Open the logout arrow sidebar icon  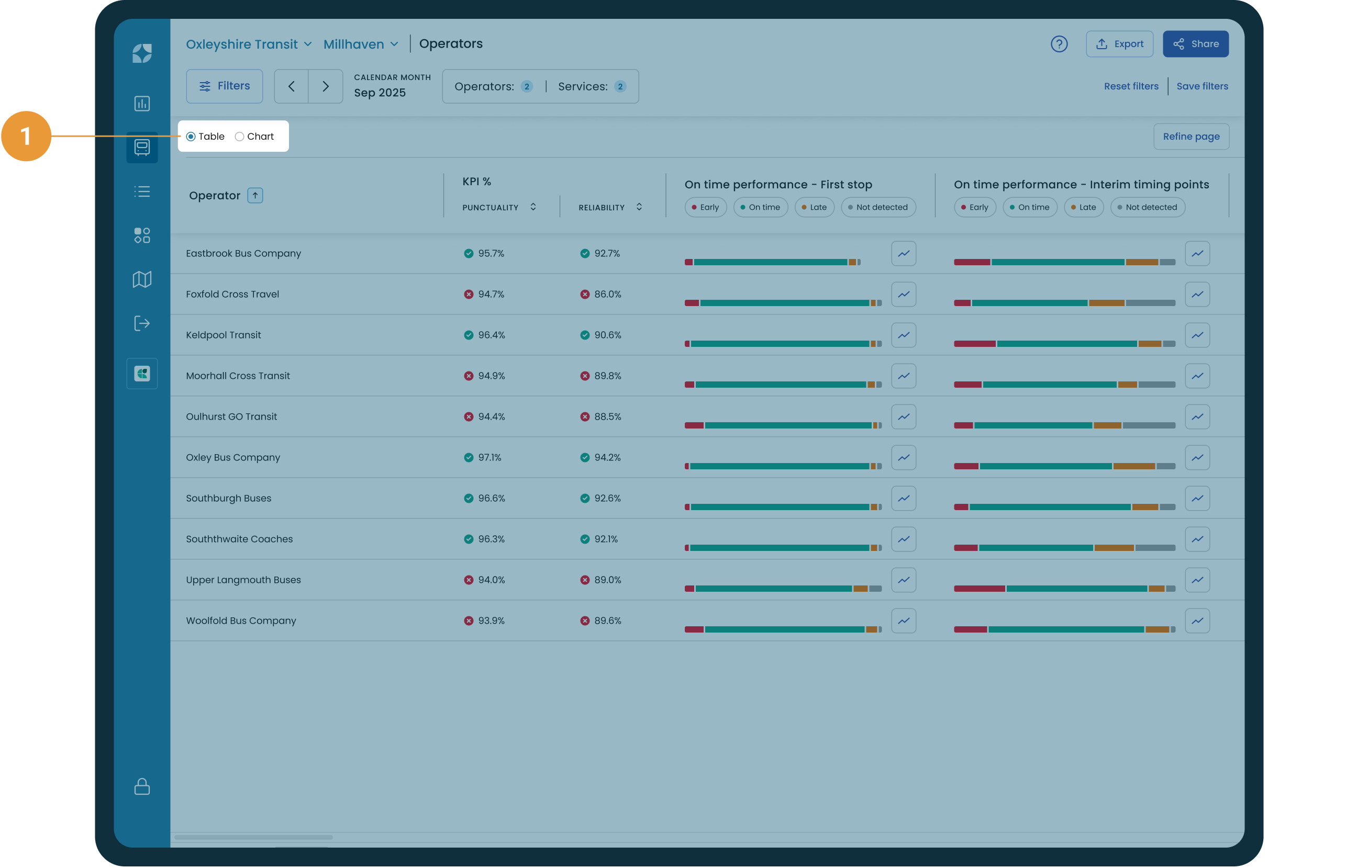tap(142, 323)
